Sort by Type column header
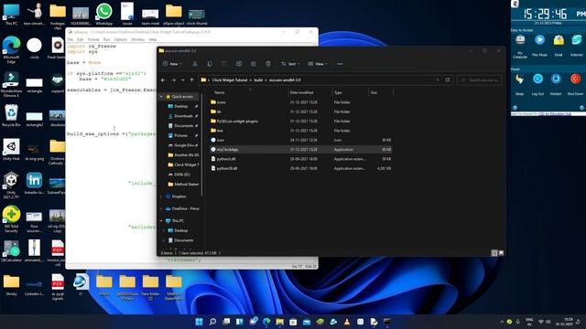This screenshot has height=329, width=586. 338,92
